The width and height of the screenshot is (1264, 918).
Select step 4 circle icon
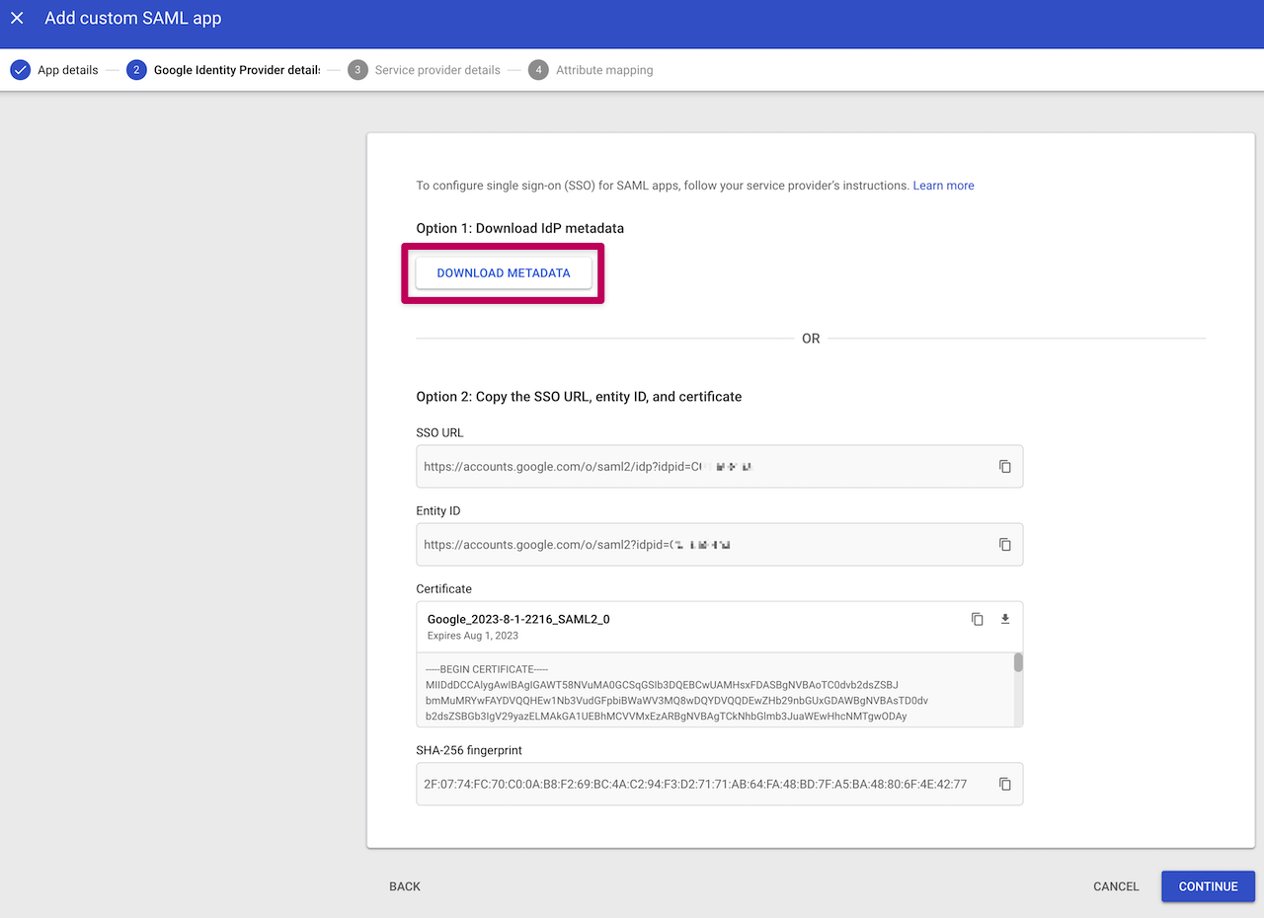(x=538, y=70)
